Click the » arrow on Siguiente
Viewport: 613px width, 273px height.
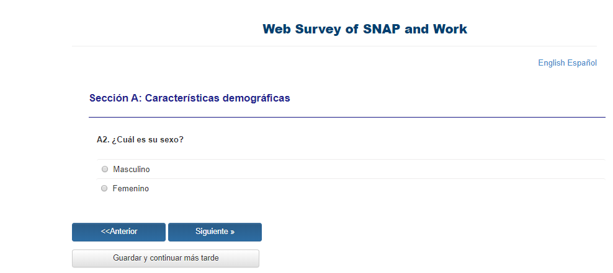tap(232, 232)
